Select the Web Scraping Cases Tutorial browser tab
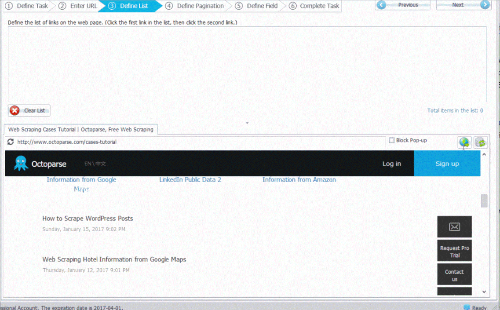Viewport: 500px width, 310px height. click(x=80, y=129)
